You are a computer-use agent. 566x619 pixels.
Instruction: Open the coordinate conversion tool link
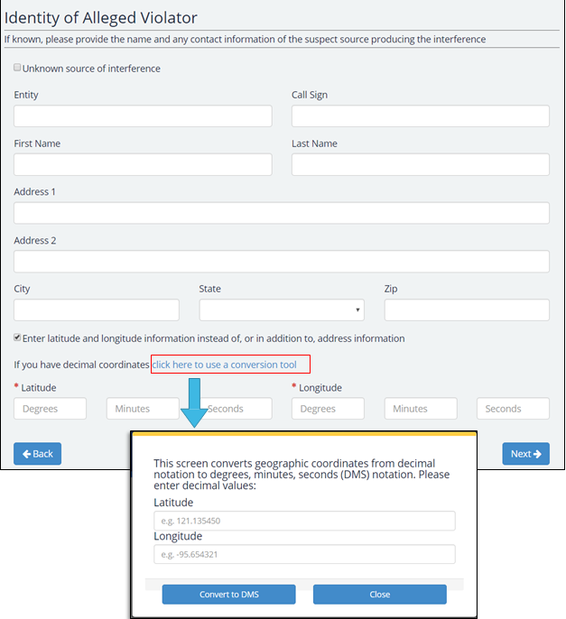[x=225, y=365]
